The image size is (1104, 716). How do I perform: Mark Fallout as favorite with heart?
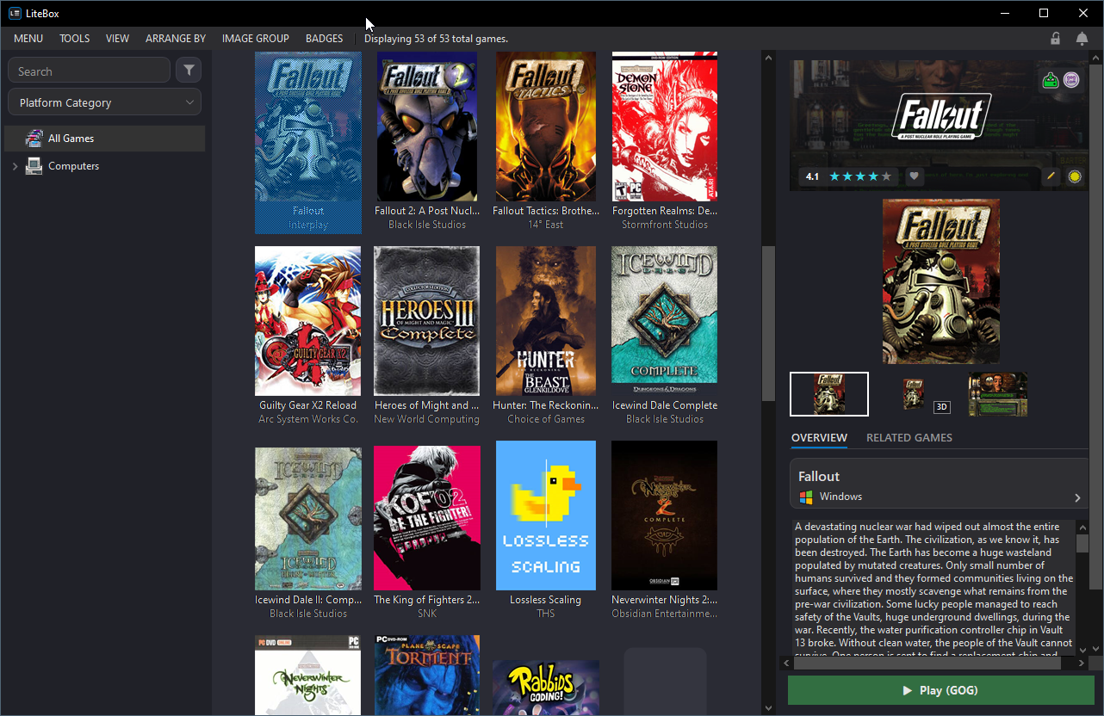pyautogui.click(x=915, y=176)
